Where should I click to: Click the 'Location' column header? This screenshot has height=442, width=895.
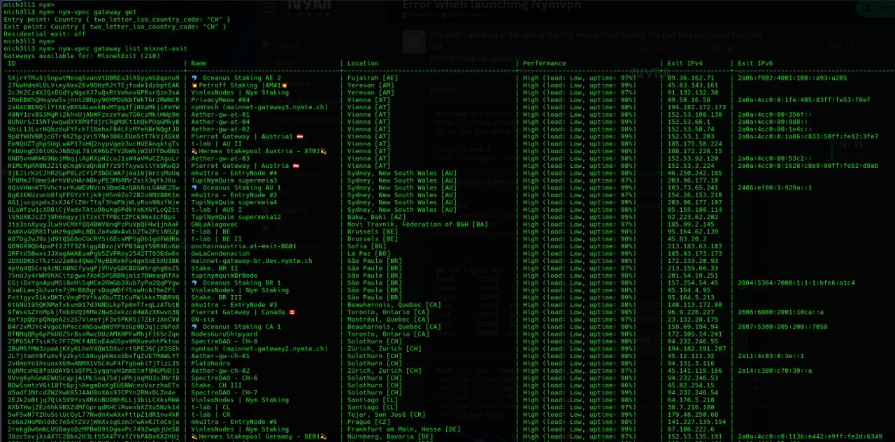(x=364, y=63)
